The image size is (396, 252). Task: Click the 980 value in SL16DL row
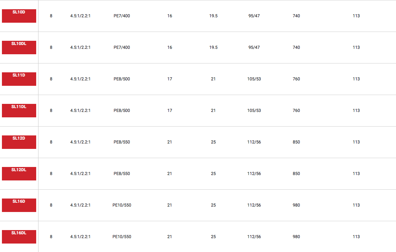tap(296, 237)
